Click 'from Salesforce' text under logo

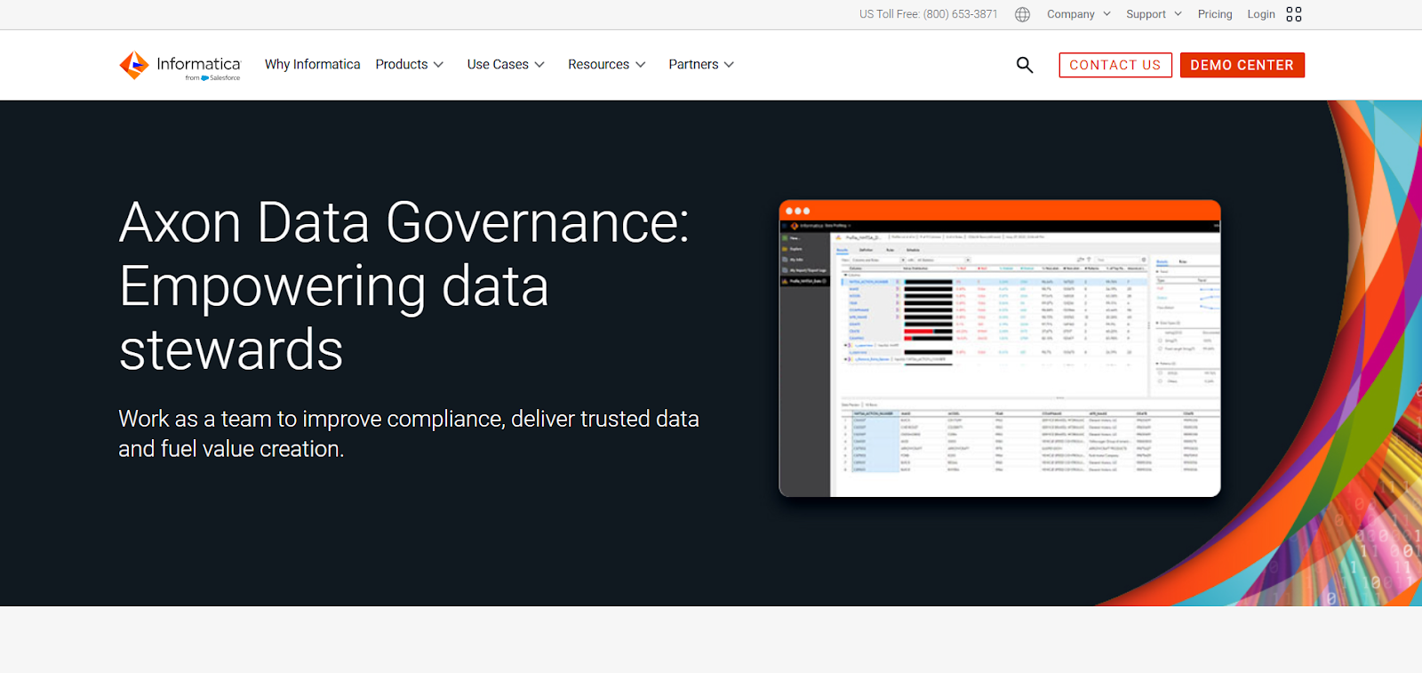[212, 78]
